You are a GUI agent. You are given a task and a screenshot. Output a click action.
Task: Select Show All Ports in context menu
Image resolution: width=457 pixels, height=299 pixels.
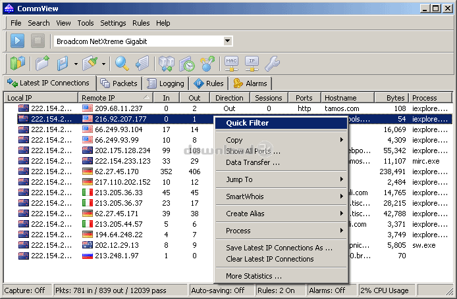[281, 151]
